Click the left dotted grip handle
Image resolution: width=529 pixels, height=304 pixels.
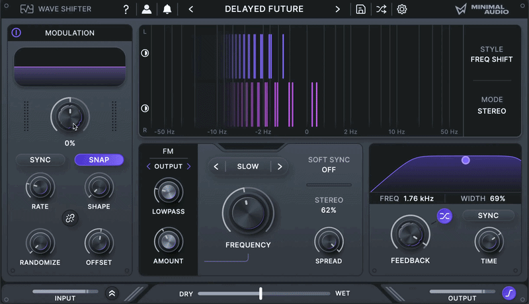[26, 116]
